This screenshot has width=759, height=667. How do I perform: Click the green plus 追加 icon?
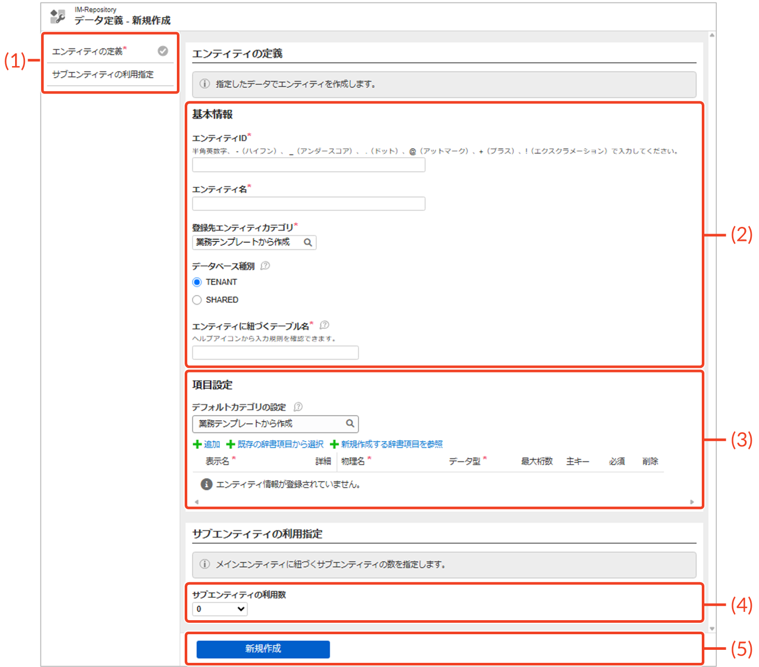pyautogui.click(x=197, y=444)
